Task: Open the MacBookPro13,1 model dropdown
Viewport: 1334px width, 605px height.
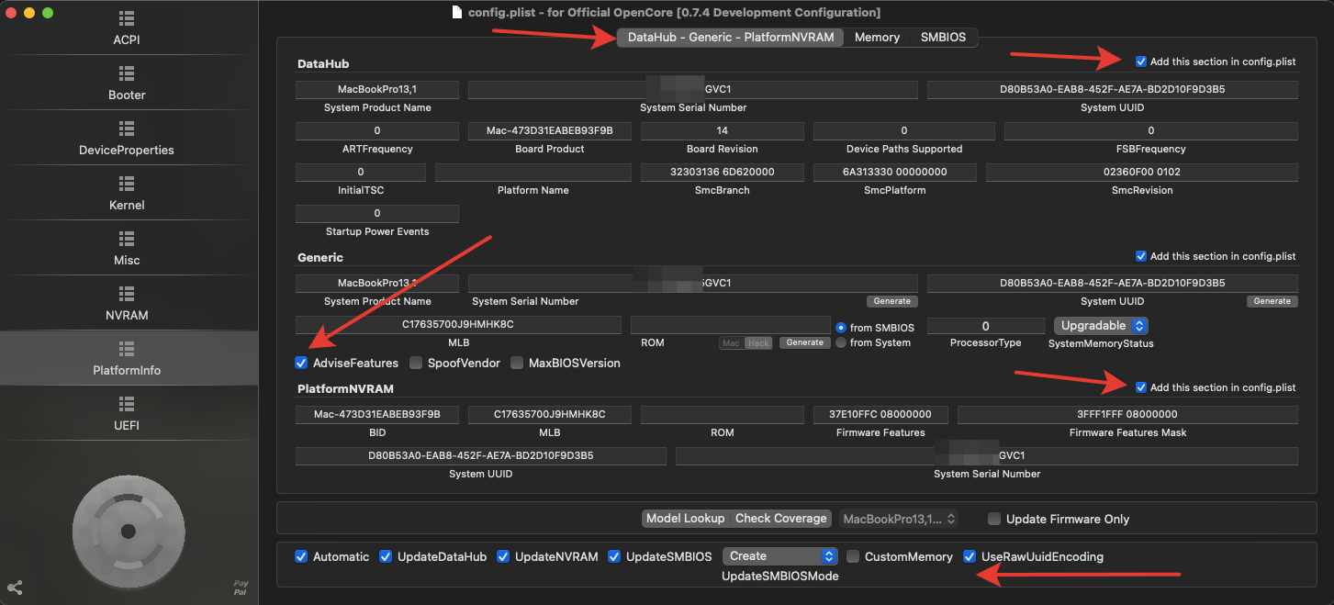Action: point(899,519)
